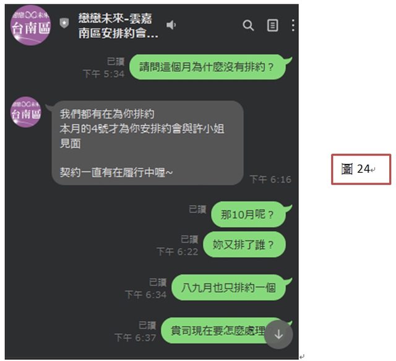396x361 pixels.
Task: Select the message 請問這個月為什麼沒有排約？
Action: pos(209,67)
